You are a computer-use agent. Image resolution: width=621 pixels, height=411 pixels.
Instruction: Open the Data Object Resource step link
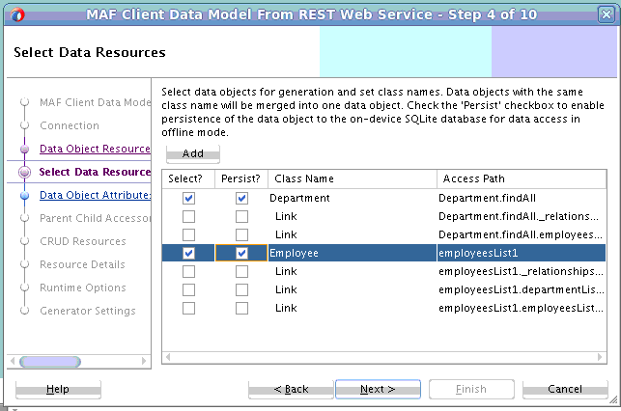coord(95,149)
